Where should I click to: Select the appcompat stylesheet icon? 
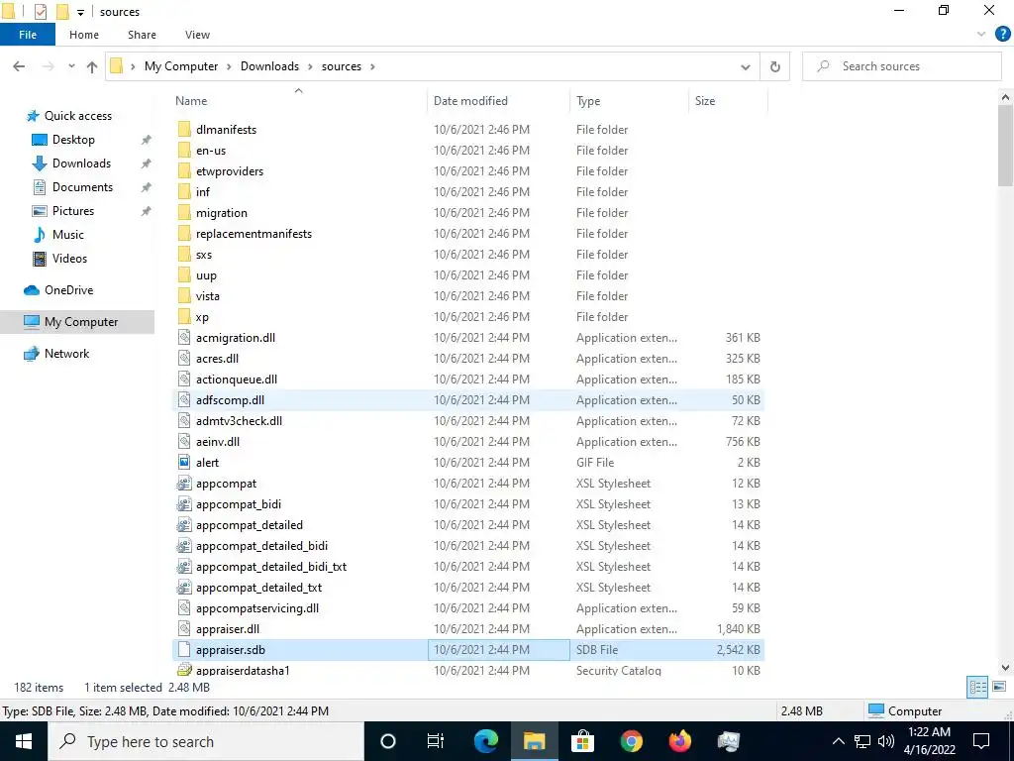point(184,484)
